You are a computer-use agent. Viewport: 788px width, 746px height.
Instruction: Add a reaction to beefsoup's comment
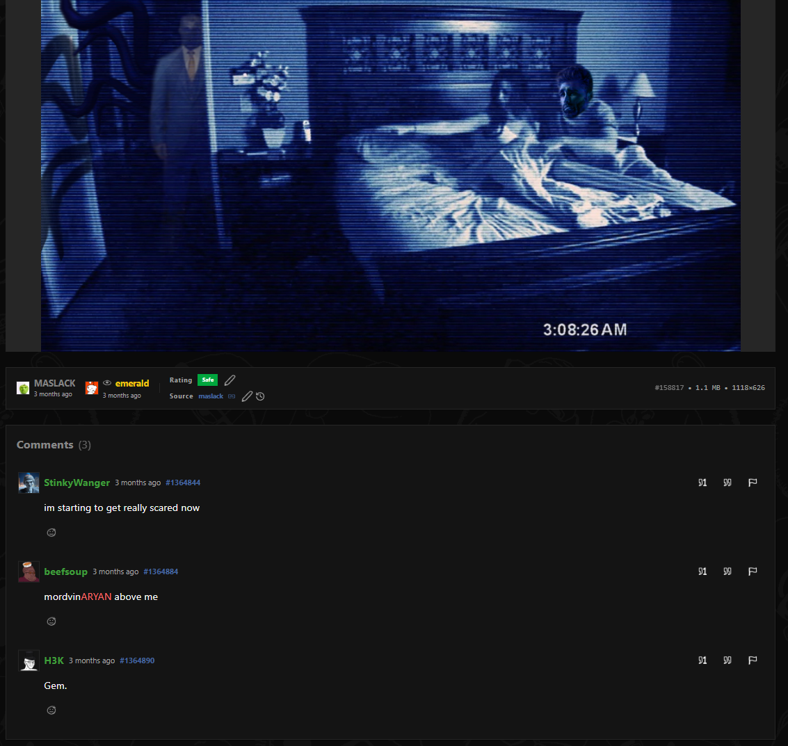tap(51, 622)
